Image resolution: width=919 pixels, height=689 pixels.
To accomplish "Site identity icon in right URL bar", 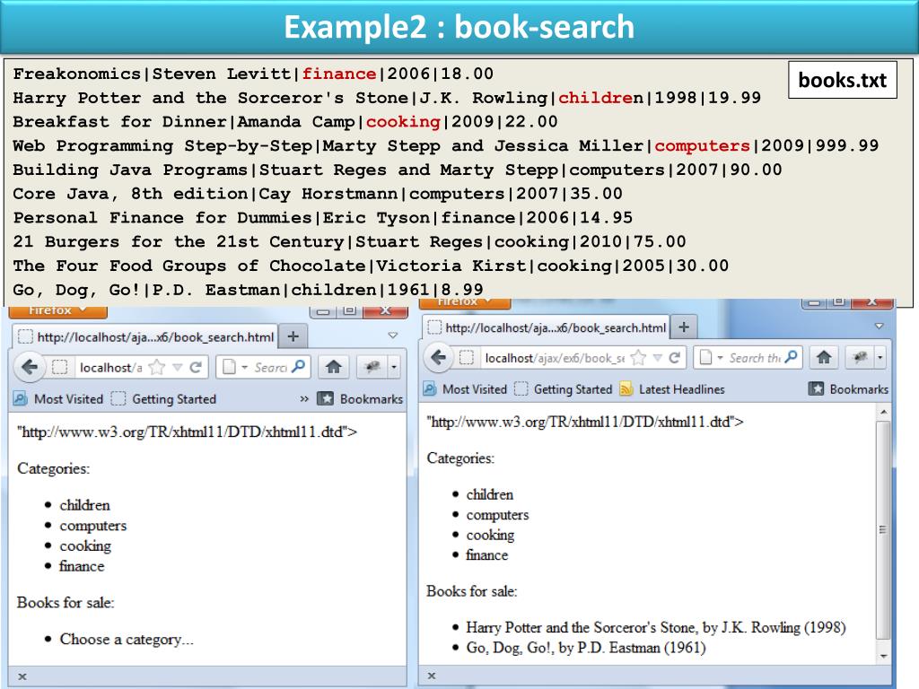I will (x=467, y=357).
